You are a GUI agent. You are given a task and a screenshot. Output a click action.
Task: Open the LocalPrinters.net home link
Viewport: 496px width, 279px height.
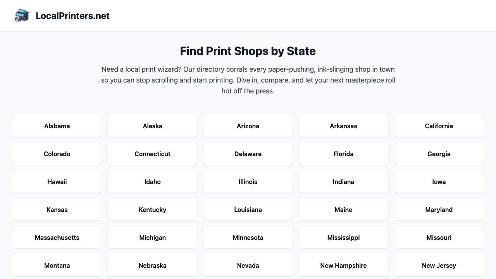(x=72, y=16)
